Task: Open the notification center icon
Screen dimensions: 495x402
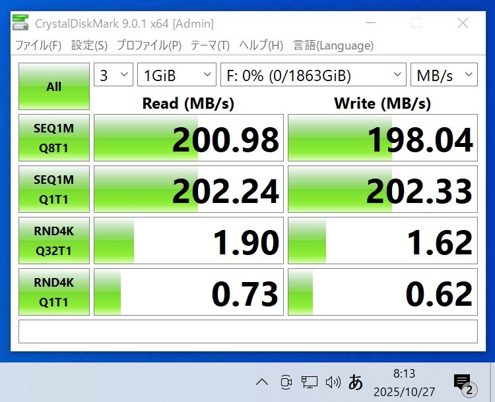Action: 465,384
